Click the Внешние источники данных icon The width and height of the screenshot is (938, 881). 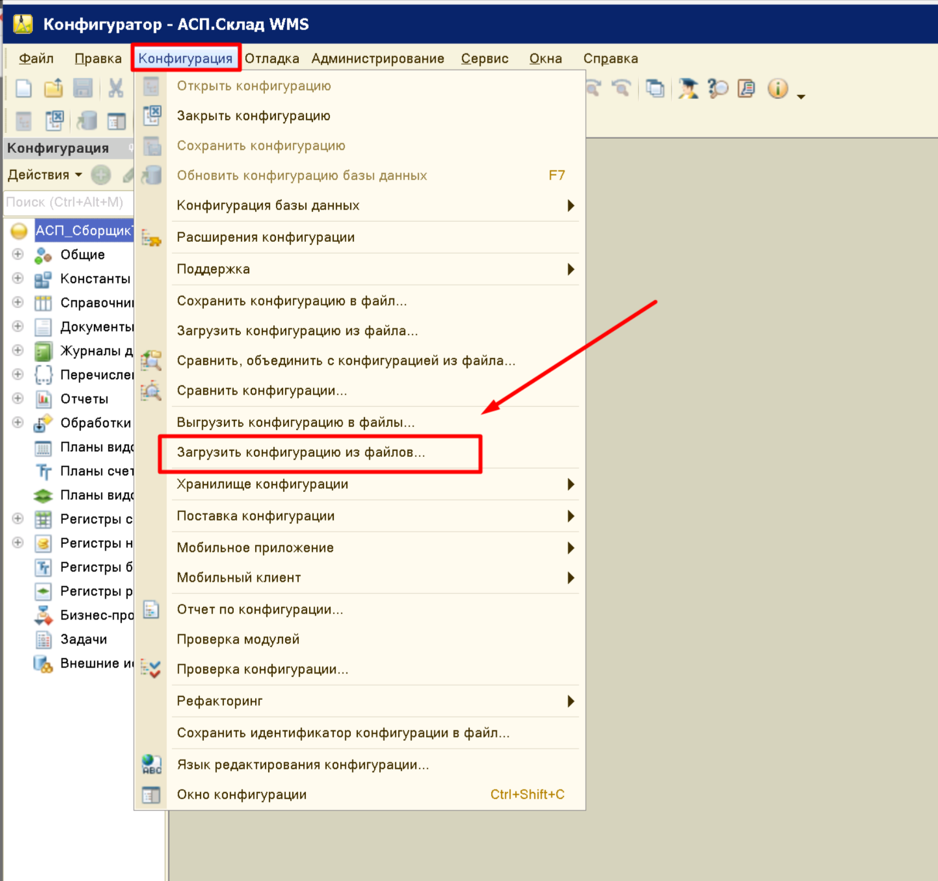43,663
